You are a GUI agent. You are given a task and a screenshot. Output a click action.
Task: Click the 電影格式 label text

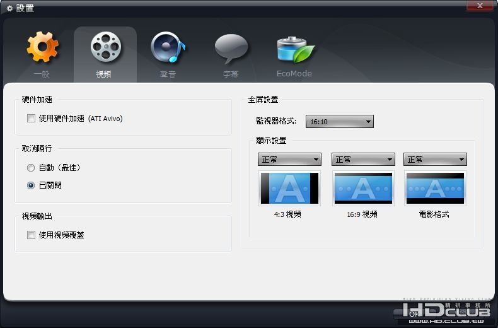pyautogui.click(x=434, y=214)
